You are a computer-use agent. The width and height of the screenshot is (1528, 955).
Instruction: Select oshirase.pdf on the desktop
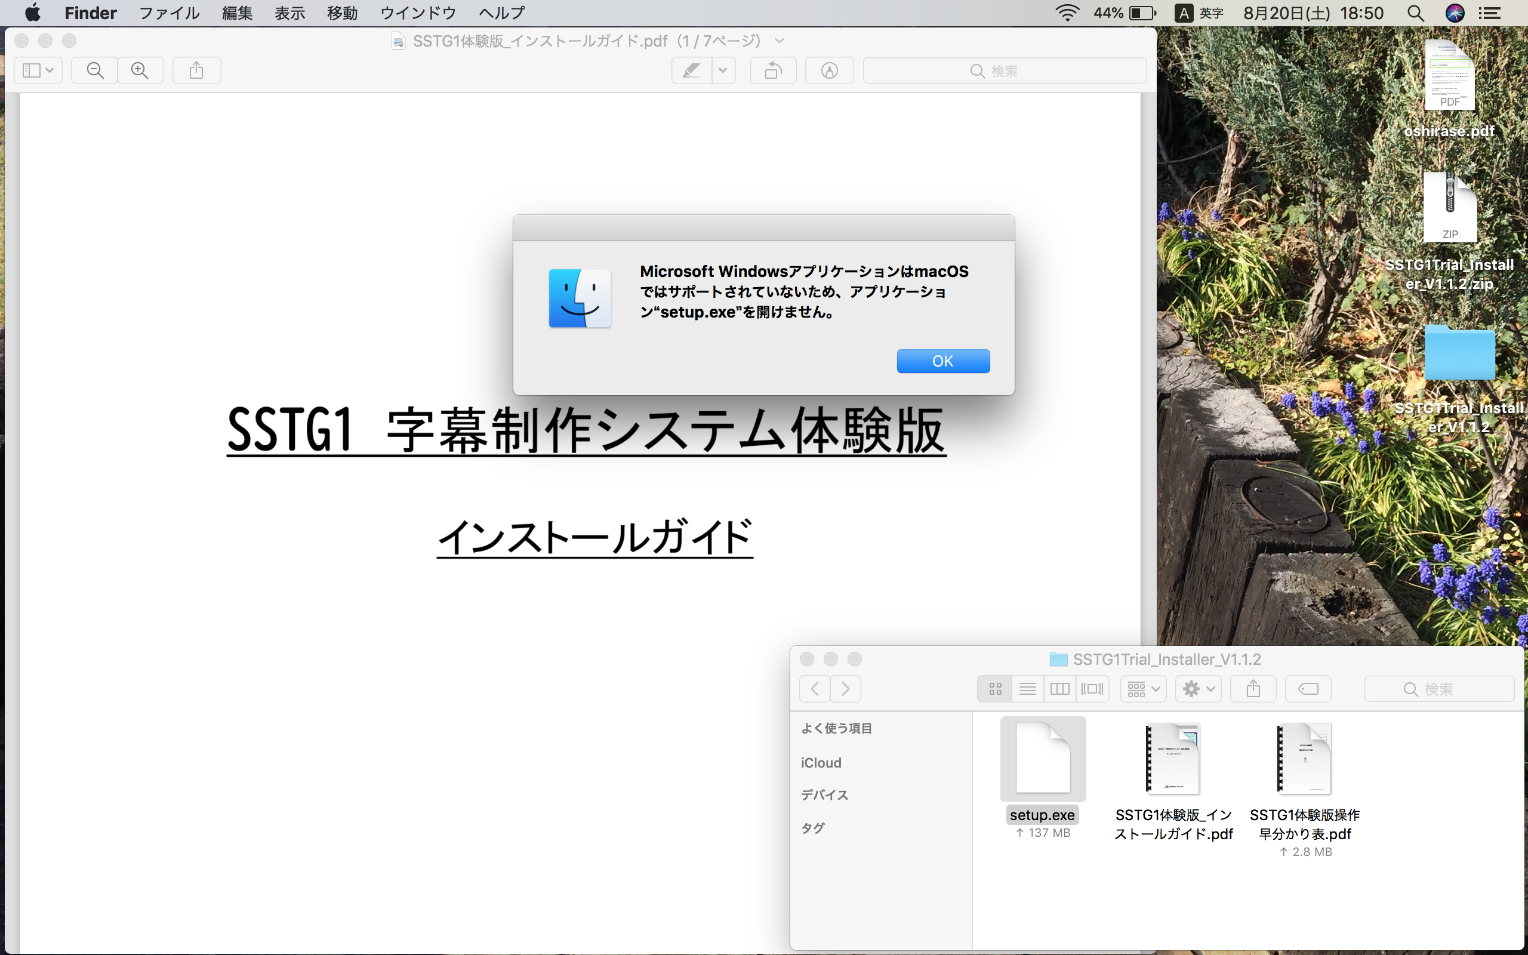(1449, 76)
